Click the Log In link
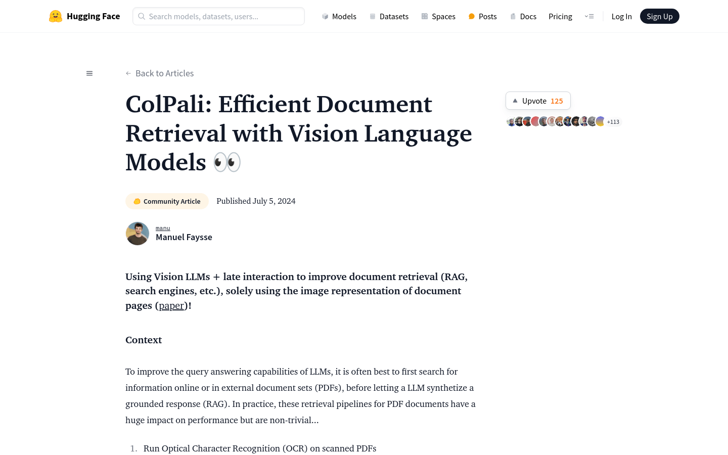 pos(621,17)
